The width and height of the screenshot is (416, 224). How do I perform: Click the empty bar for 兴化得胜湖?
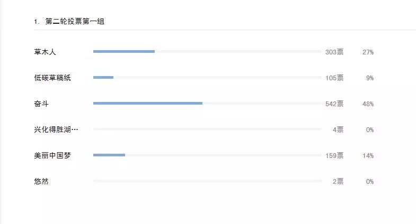click(207, 129)
